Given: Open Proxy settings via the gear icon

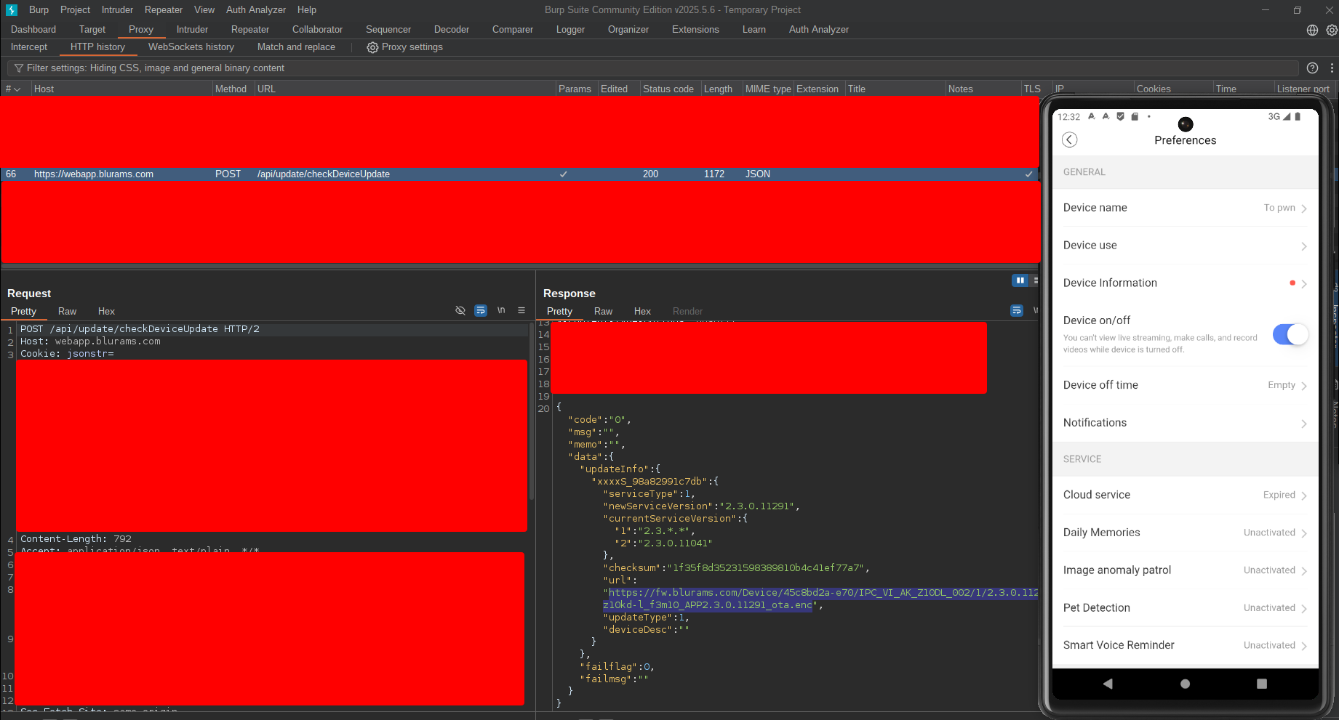Looking at the screenshot, I should [x=372, y=47].
